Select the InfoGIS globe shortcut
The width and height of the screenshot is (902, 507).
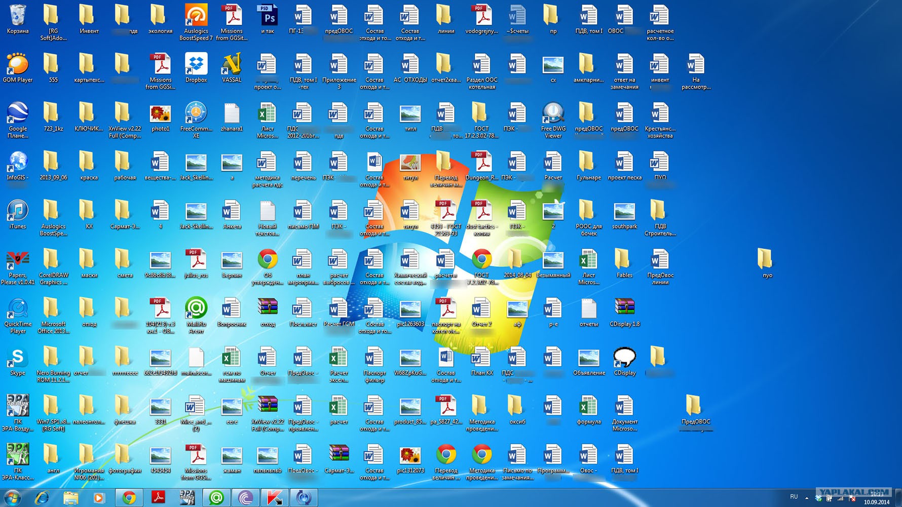tap(18, 166)
